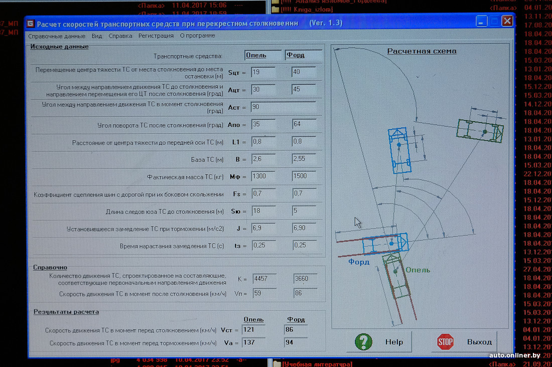Click the Исходные данные section heading

point(59,47)
